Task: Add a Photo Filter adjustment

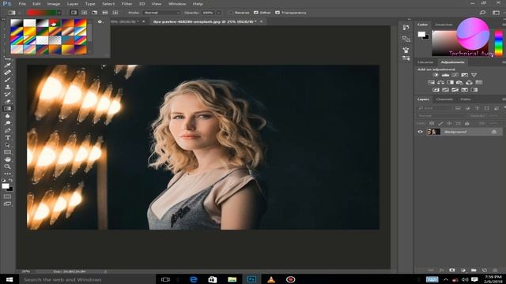Action: pyautogui.click(x=459, y=82)
